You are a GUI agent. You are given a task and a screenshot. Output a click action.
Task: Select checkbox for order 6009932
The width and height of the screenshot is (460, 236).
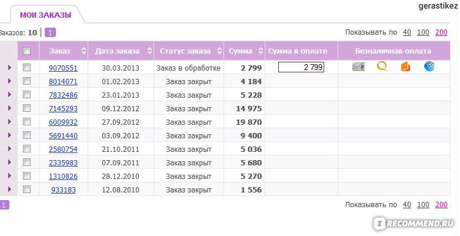coord(26,122)
